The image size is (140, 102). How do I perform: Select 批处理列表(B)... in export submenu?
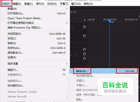104,76
